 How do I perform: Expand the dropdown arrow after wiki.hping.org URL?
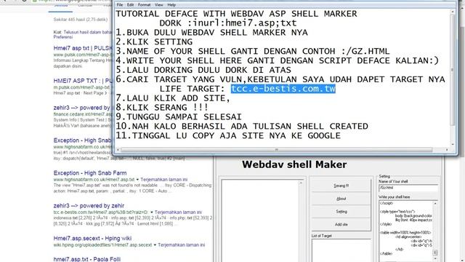[155, 245]
